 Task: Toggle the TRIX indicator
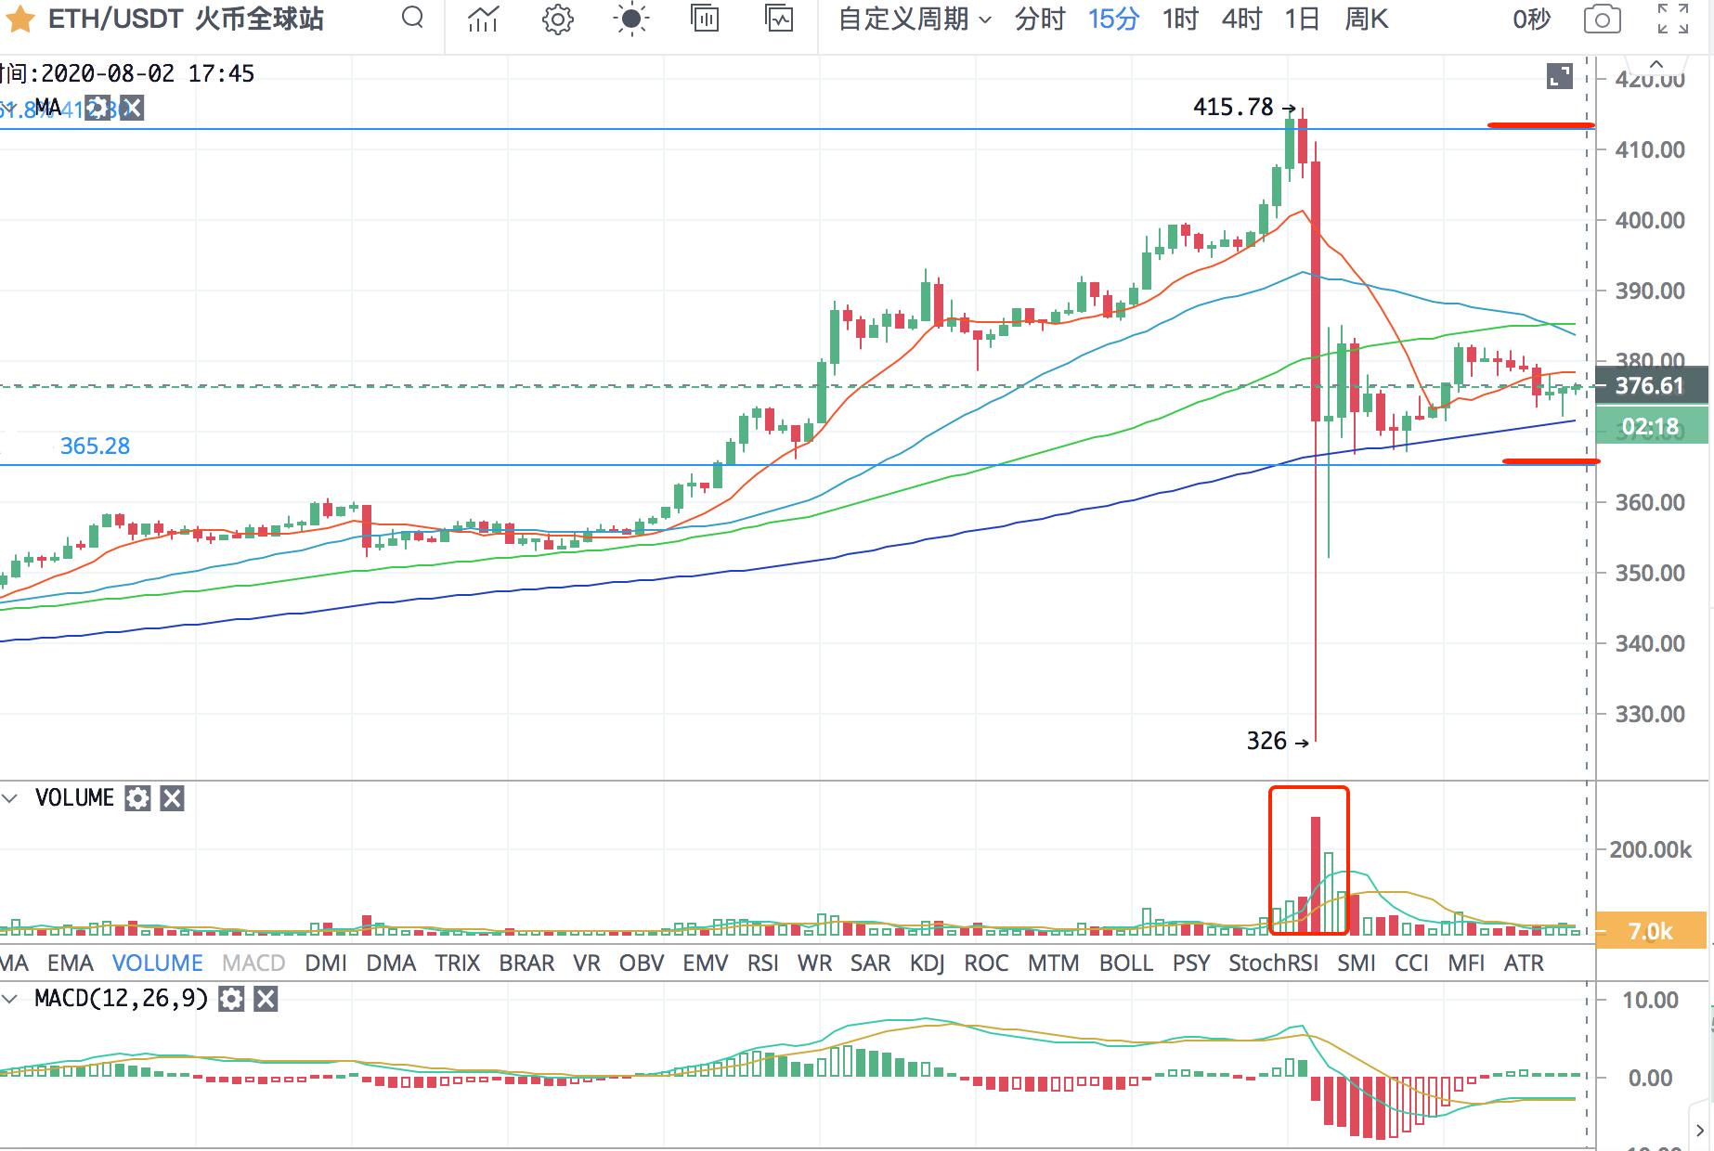point(458,963)
